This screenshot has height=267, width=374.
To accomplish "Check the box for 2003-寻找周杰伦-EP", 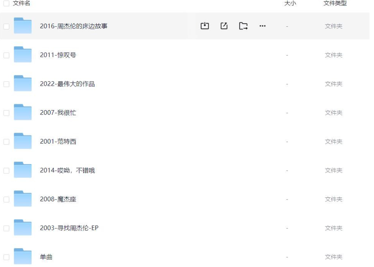I will (6, 228).
